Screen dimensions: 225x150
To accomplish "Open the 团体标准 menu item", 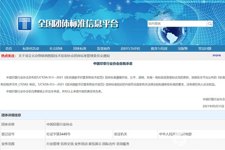I will (x=80, y=49).
